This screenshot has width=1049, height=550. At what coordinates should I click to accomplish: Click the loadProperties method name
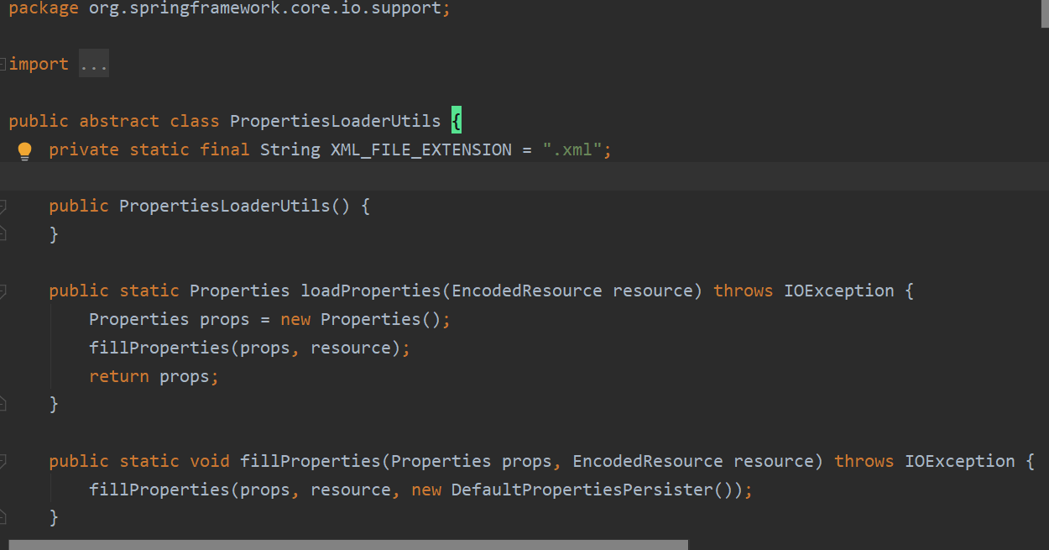371,291
